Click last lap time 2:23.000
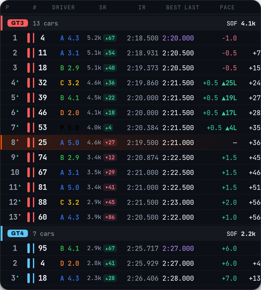The height and width of the screenshot is (290, 261). pos(178,202)
